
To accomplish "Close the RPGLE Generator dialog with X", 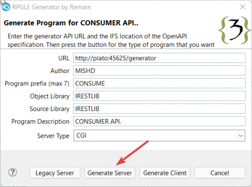I will click(x=242, y=7).
